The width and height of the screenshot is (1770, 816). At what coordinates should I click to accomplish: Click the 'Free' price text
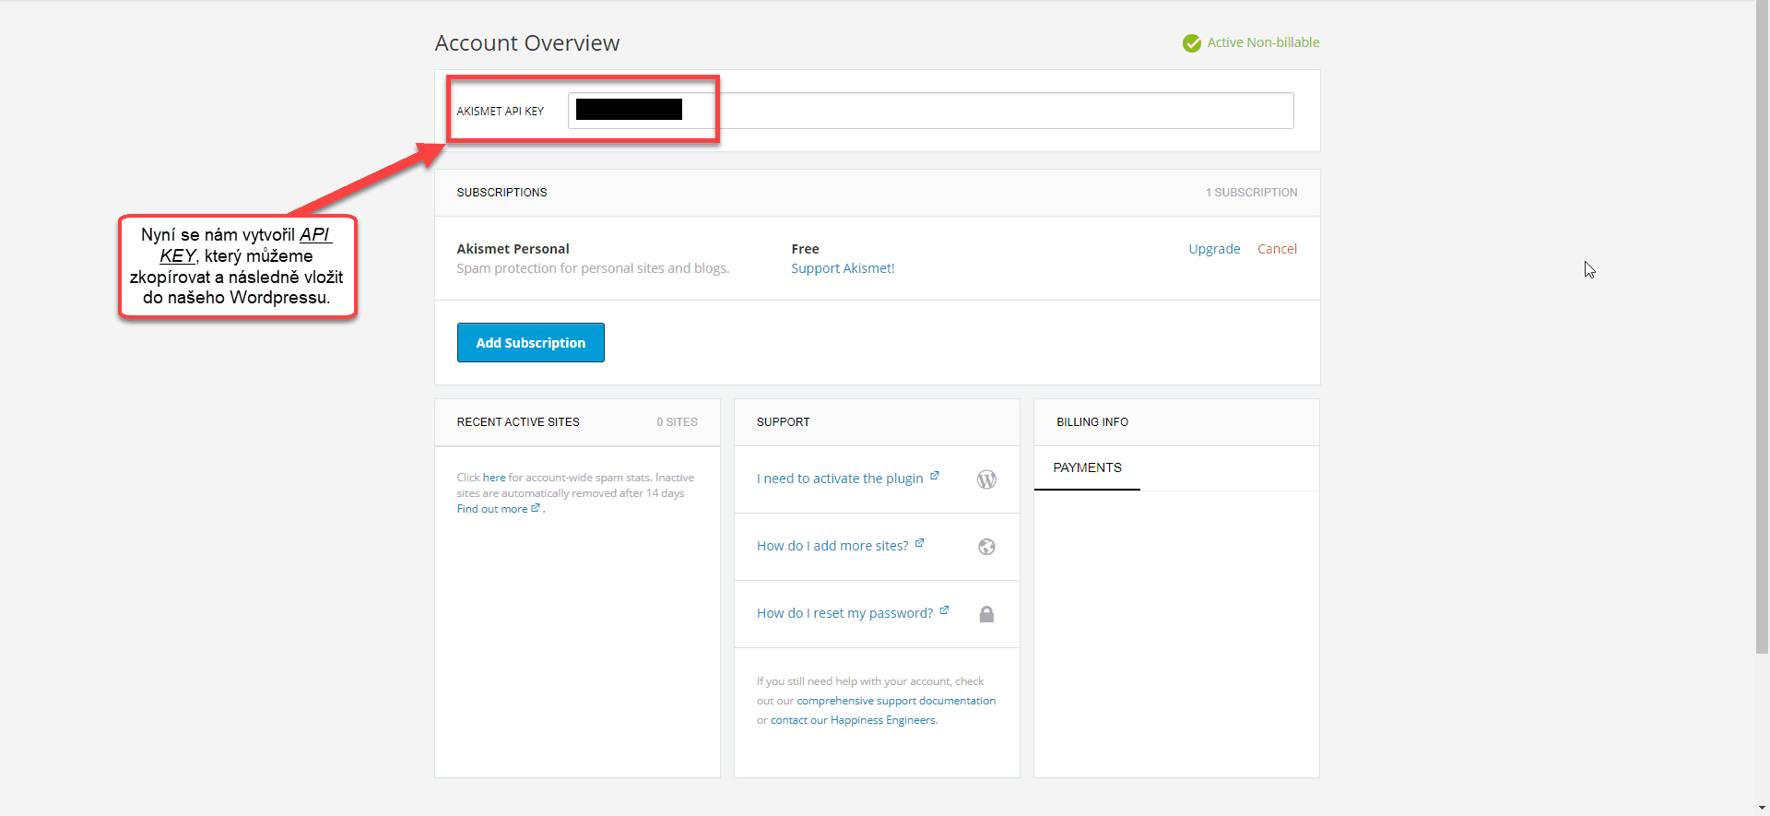pyautogui.click(x=805, y=249)
